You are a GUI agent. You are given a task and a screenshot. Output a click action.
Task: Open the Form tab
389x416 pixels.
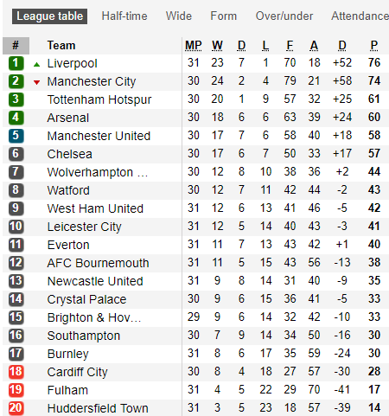[x=224, y=16]
